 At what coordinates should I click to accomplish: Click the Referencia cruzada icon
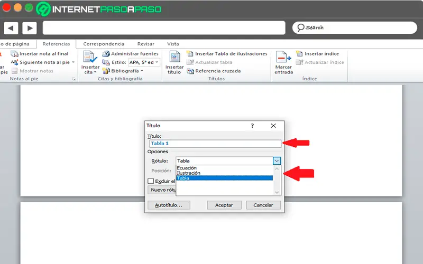pyautogui.click(x=190, y=71)
